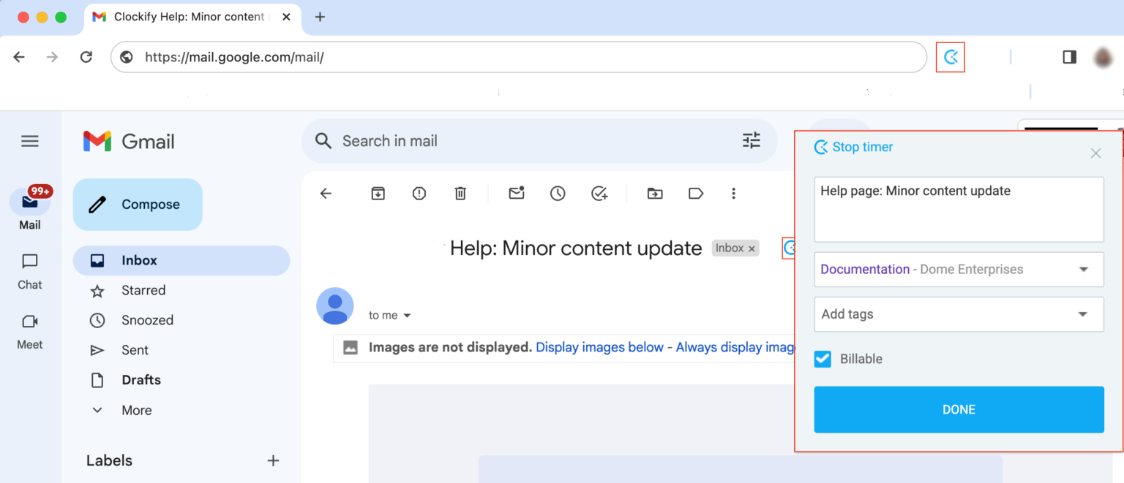Expand the 'to me' recipient details
Screen dimensions: 1124x483
point(408,315)
